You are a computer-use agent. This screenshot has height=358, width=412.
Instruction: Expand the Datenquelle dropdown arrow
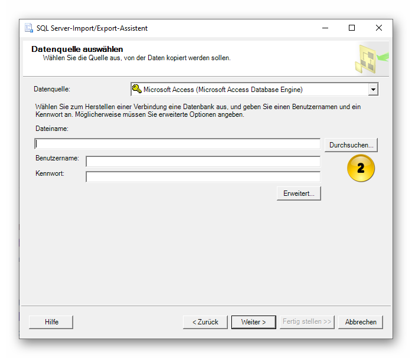tap(372, 90)
